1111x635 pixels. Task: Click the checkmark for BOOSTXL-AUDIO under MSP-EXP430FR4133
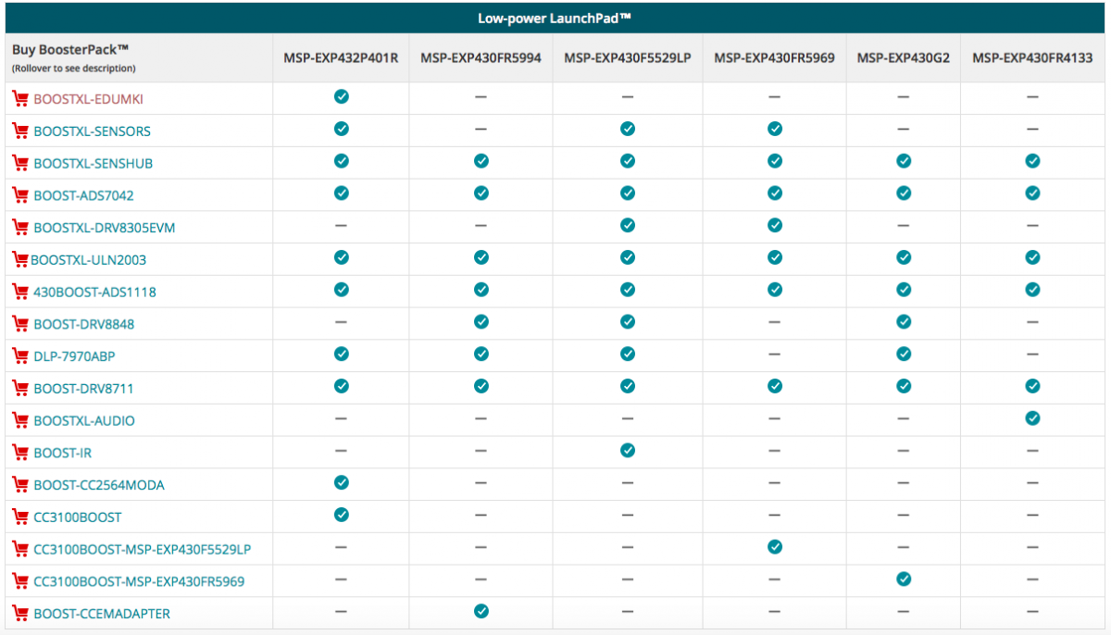pyautogui.click(x=1032, y=418)
